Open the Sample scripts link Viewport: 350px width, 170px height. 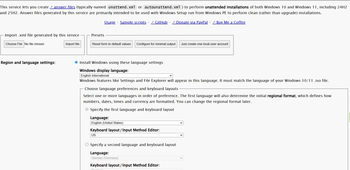(133, 22)
